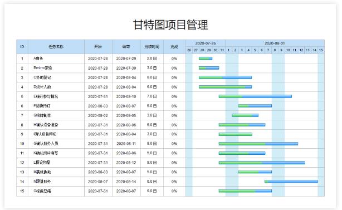Click the start date column header
Viewport: 342px width, 210px height.
pyautogui.click(x=98, y=47)
